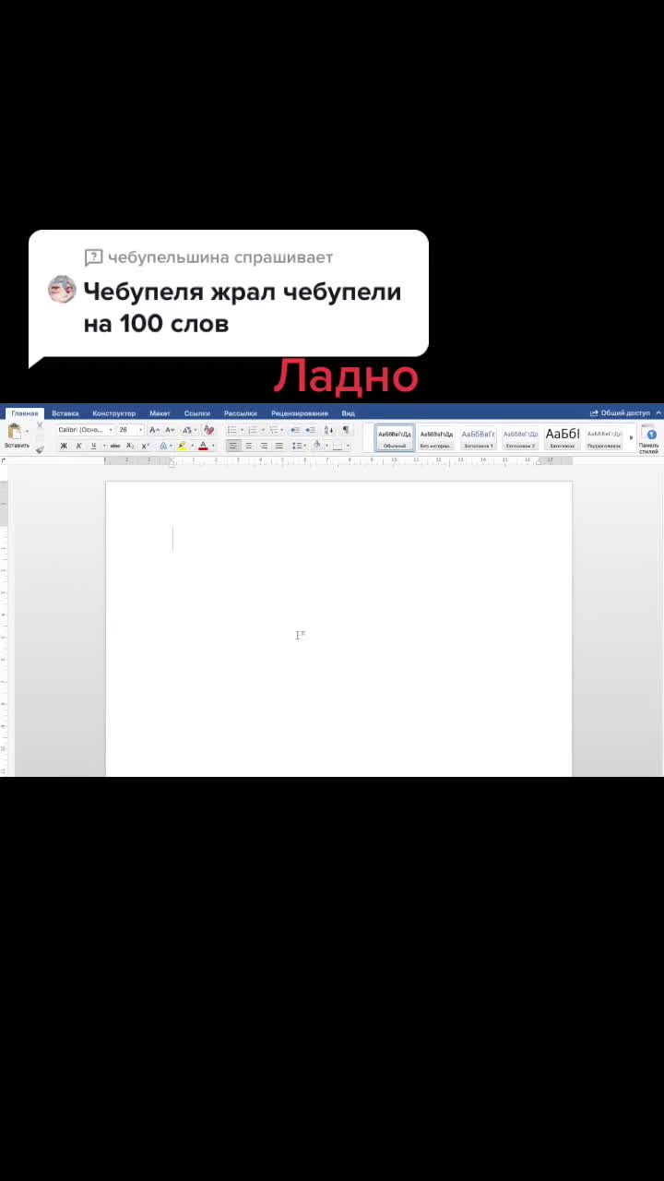Toggle underline Ч formatting
Viewport: 664px width, 1181px height.
[x=95, y=446]
